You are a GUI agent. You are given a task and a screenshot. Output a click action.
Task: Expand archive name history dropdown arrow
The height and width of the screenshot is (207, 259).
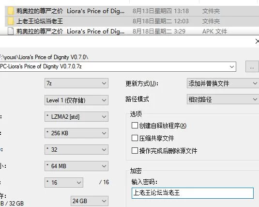tap(232, 67)
